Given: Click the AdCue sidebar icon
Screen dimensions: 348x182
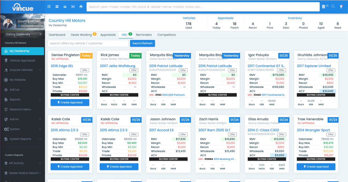Looking at the screenshot, I should (6, 90).
